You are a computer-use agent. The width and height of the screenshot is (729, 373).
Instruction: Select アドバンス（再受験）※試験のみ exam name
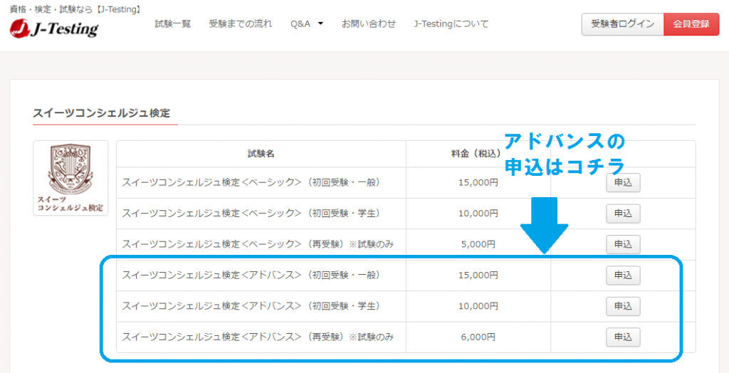point(258,337)
